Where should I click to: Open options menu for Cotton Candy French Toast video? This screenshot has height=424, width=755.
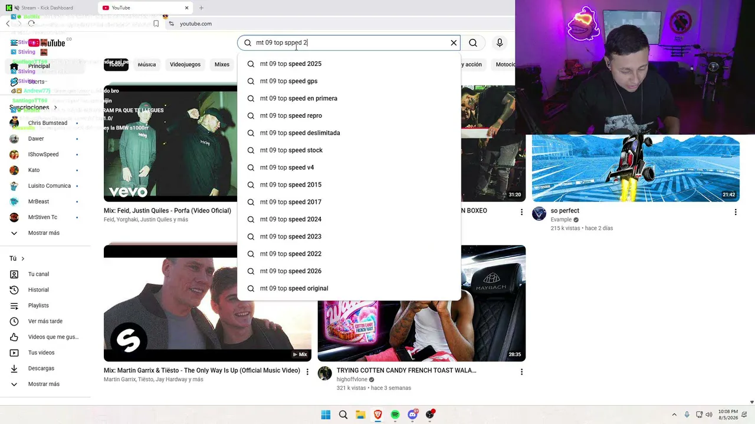[521, 372]
